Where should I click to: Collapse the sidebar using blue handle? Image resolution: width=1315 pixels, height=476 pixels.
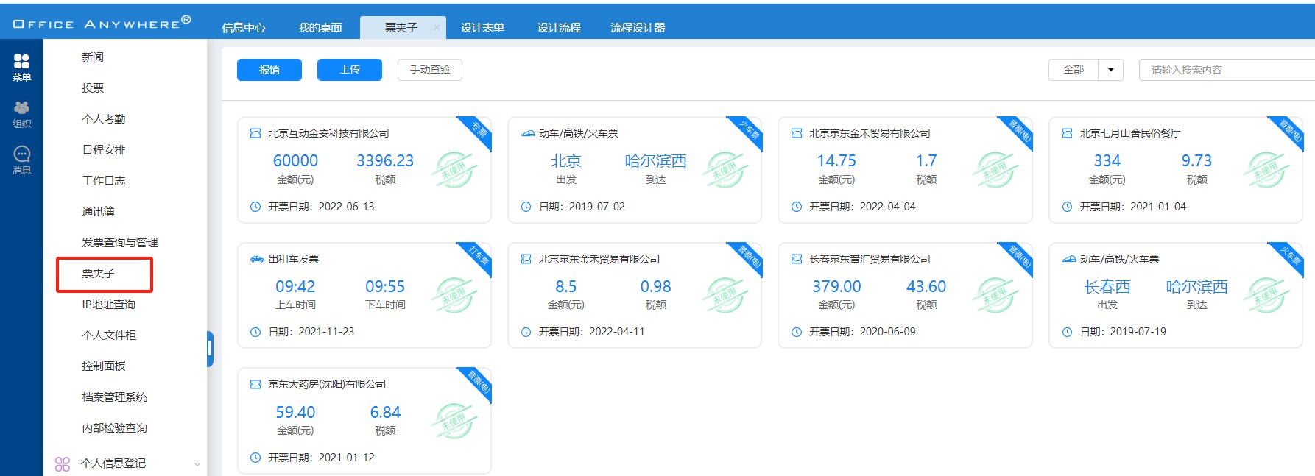click(210, 349)
